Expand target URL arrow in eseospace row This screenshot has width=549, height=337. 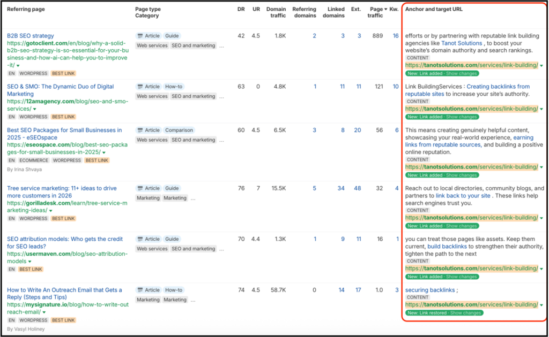point(541,167)
